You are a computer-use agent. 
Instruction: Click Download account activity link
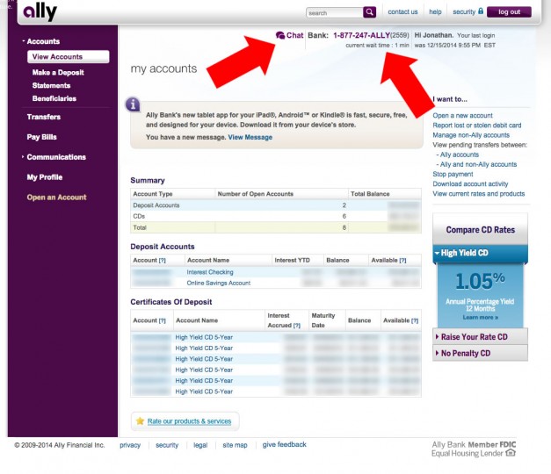470,184
